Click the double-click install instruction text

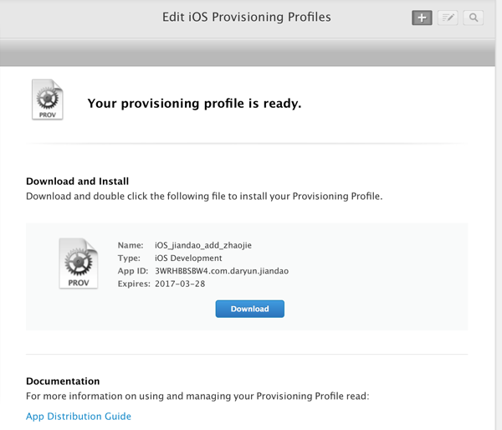click(x=204, y=197)
